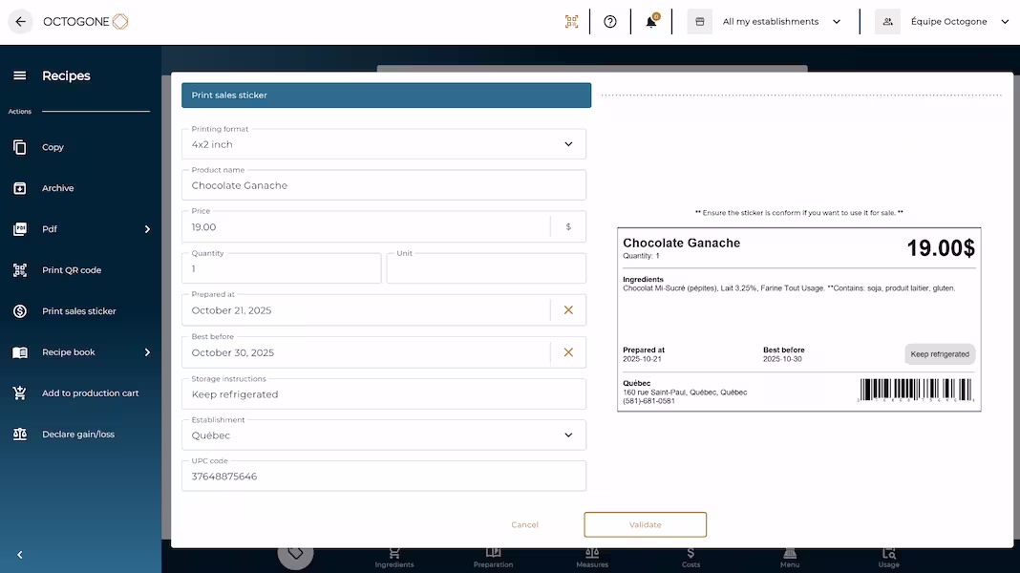
Task: Choose Add to production cart action
Action: tap(90, 393)
